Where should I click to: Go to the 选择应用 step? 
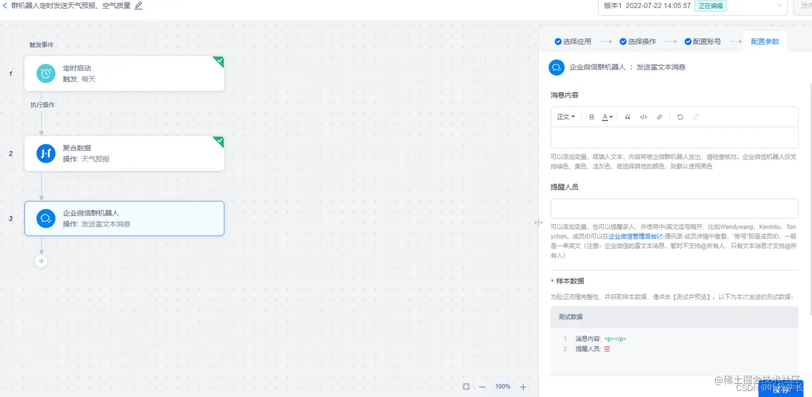pos(572,41)
